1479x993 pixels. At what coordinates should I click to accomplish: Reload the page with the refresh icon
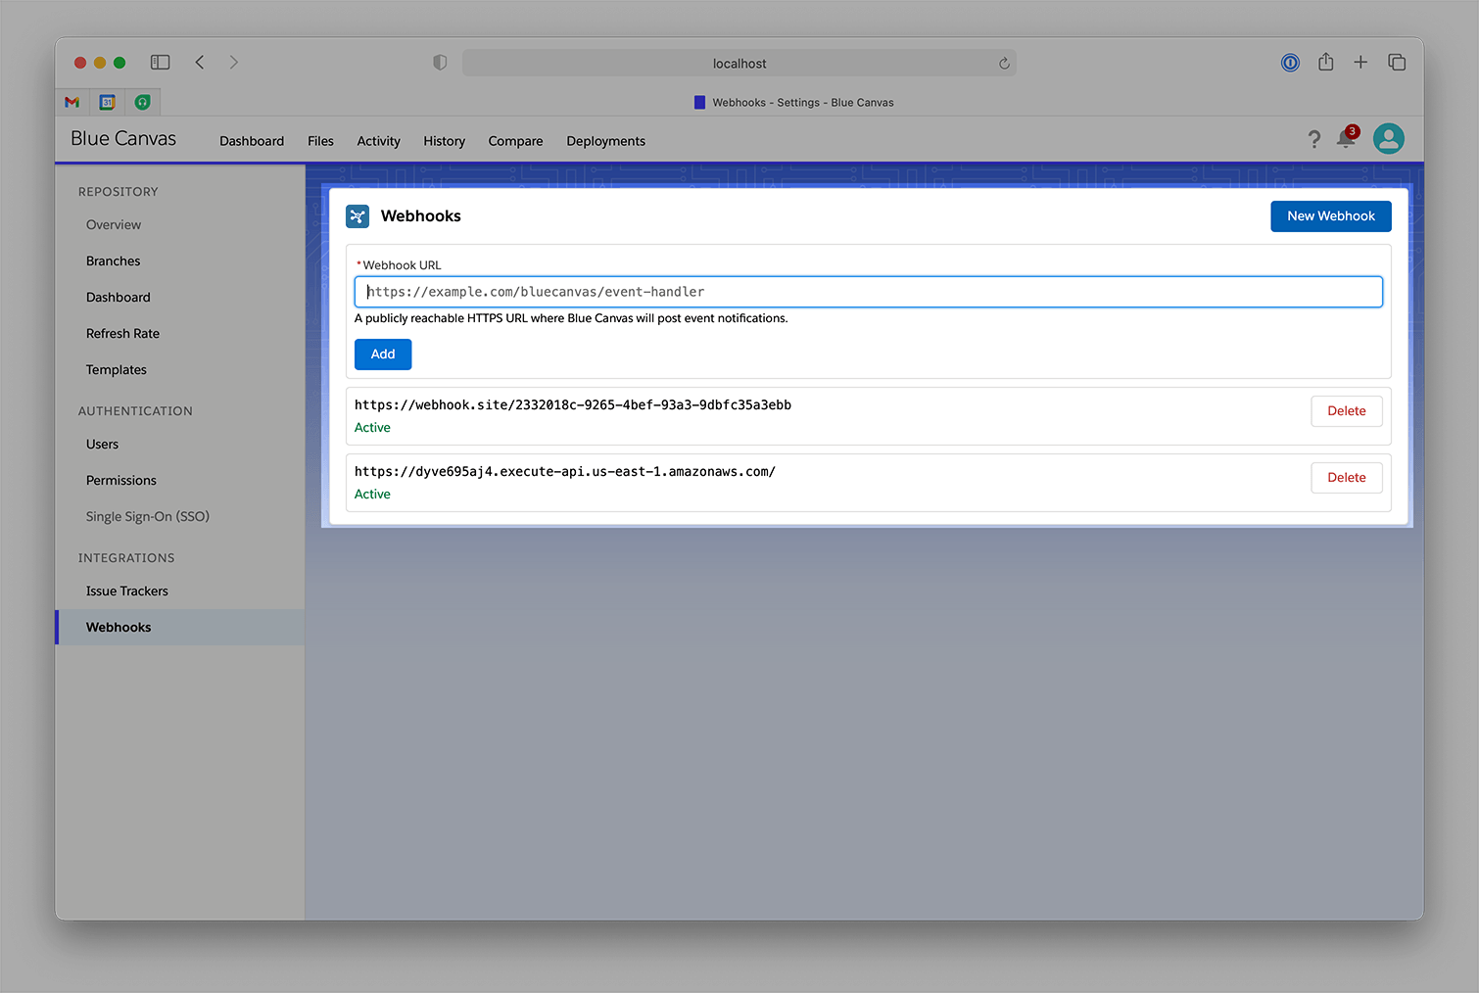point(1004,64)
